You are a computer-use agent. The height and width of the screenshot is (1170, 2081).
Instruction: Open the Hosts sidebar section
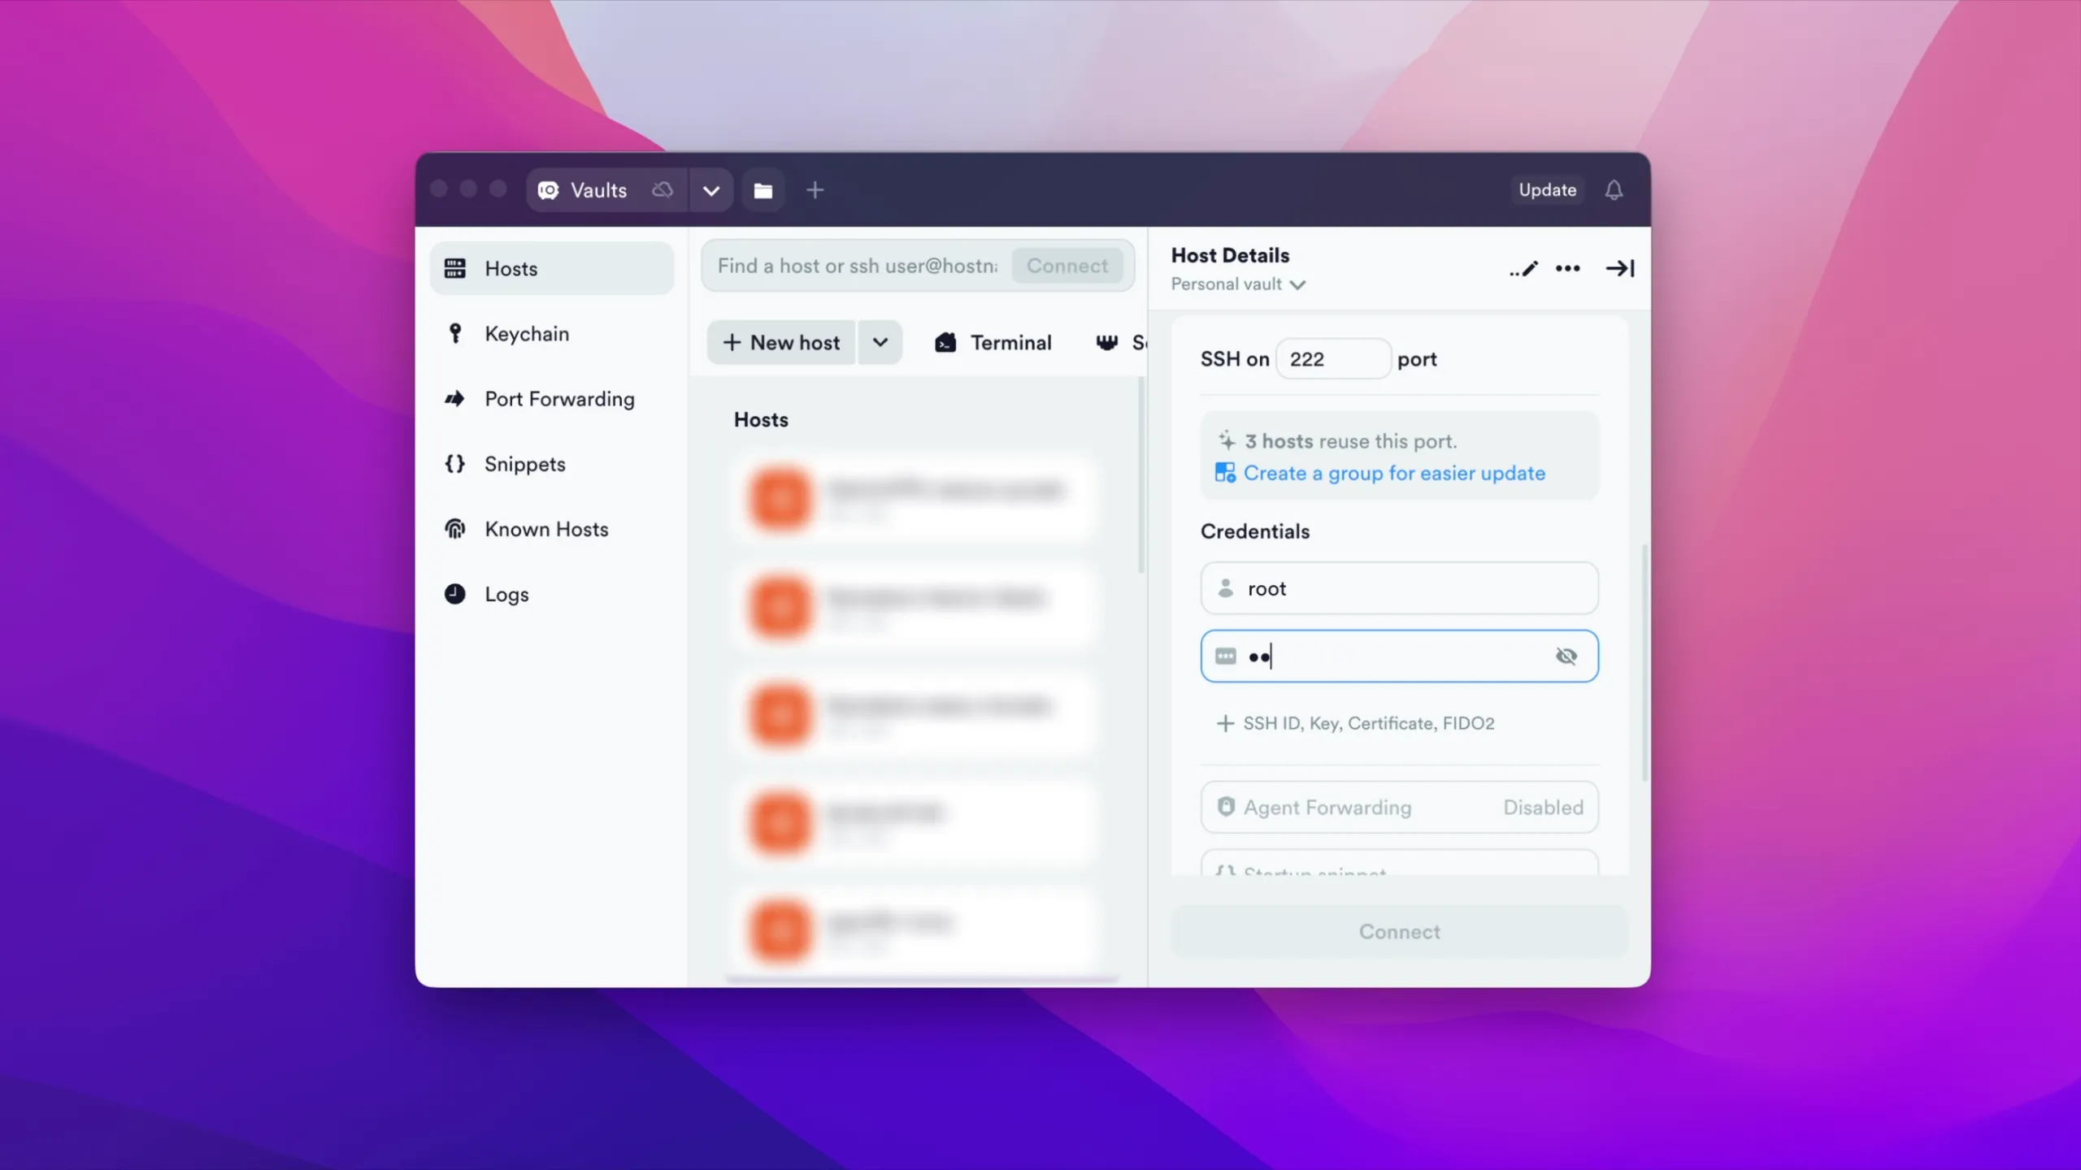(552, 268)
